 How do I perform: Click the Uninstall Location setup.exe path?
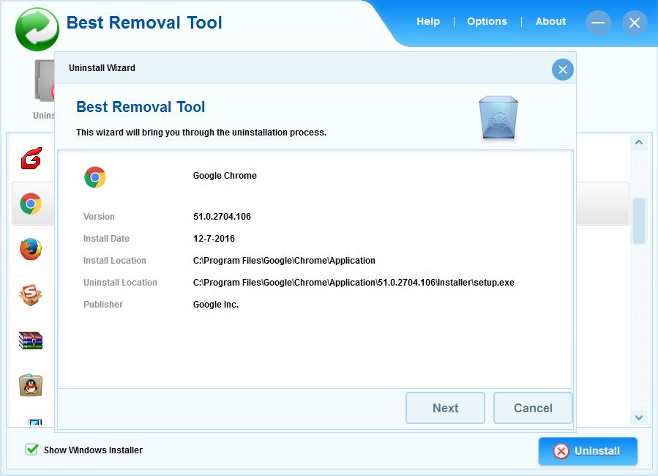pyautogui.click(x=354, y=283)
